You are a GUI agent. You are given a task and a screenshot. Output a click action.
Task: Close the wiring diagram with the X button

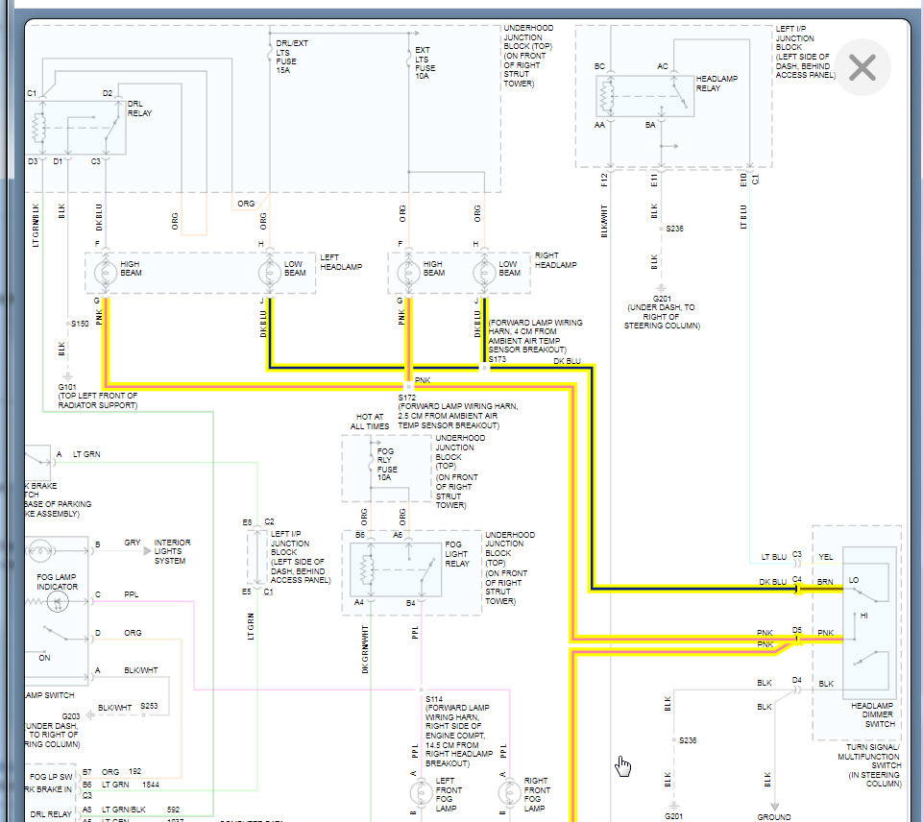click(862, 67)
